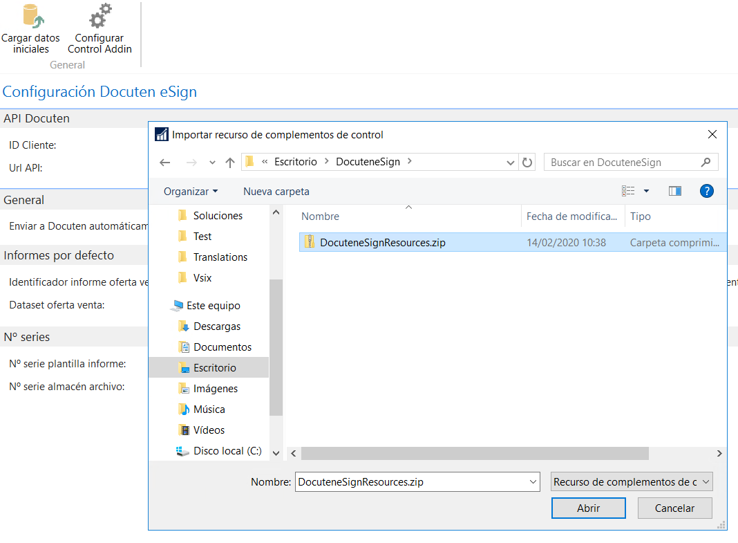Open Imágenes in the navigation pane
738x543 pixels.
[216, 389]
